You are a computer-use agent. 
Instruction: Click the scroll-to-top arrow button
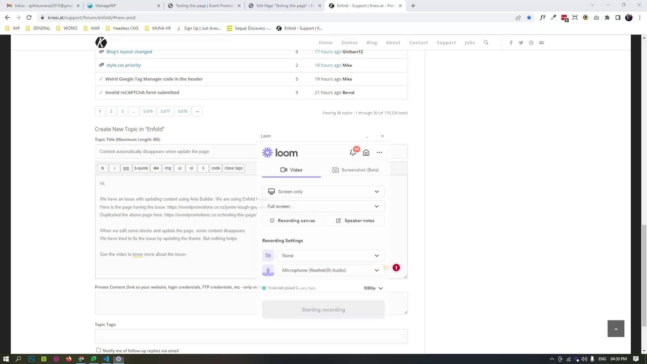tap(616, 329)
